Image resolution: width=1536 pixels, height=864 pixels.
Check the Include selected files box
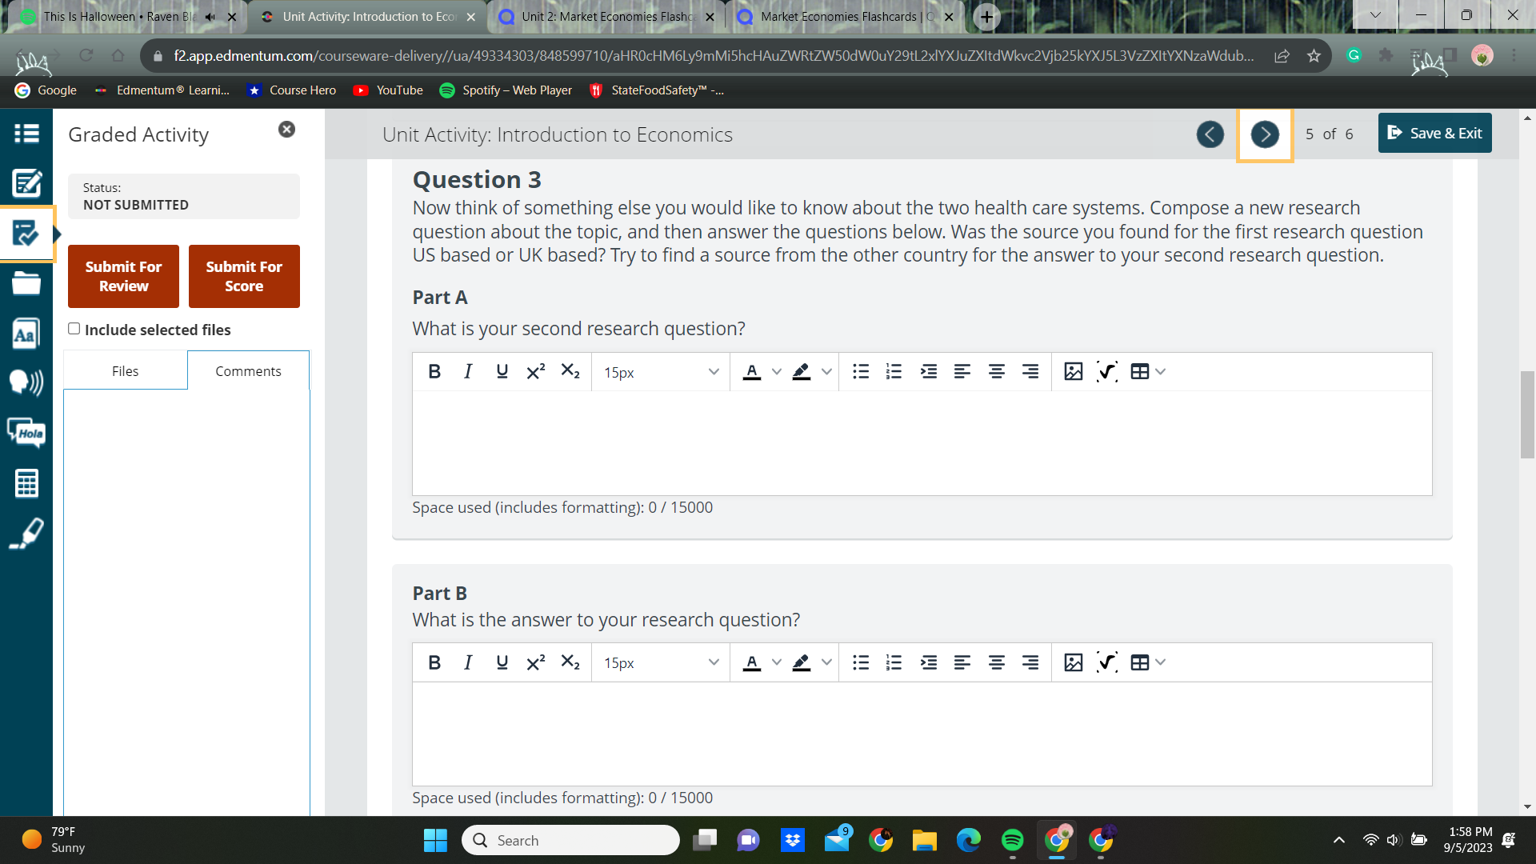[x=74, y=329]
